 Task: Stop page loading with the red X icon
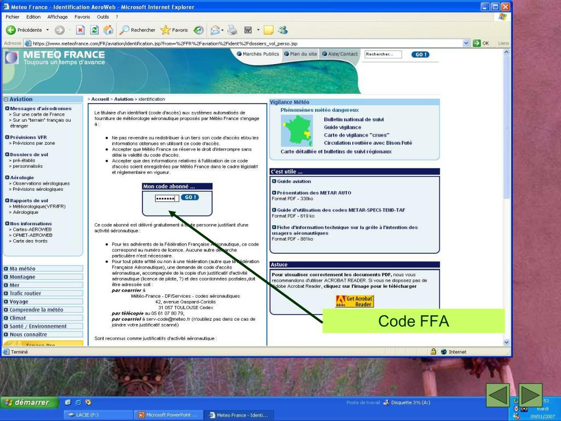tap(81, 30)
